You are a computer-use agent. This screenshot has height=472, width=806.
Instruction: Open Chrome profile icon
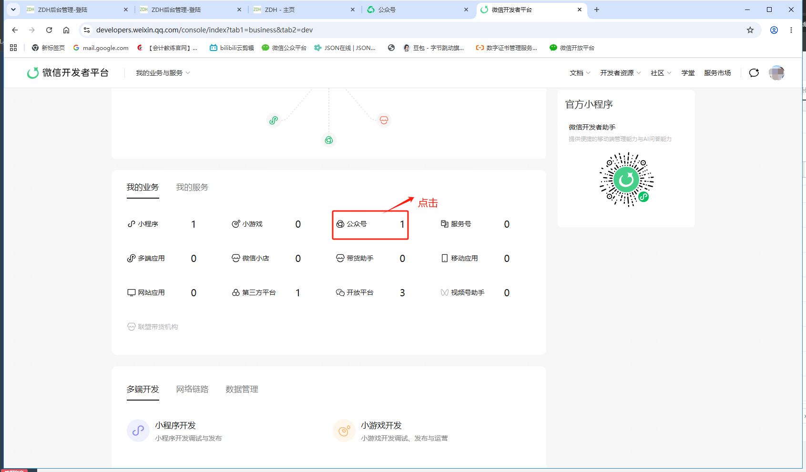774,30
